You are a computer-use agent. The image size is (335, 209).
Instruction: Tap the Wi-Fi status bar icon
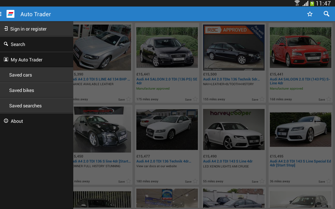point(297,3)
